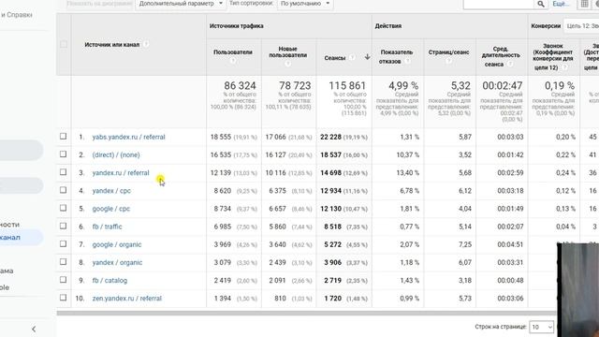Check the box for google / cpc

click(63, 208)
